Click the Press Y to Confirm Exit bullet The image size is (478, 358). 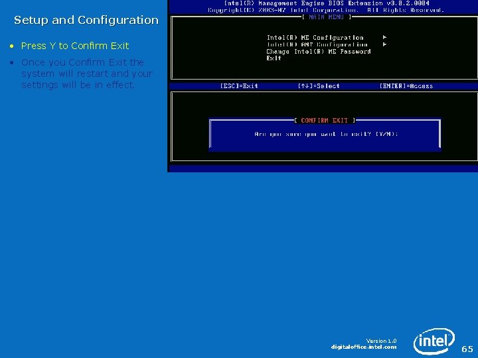pos(75,46)
